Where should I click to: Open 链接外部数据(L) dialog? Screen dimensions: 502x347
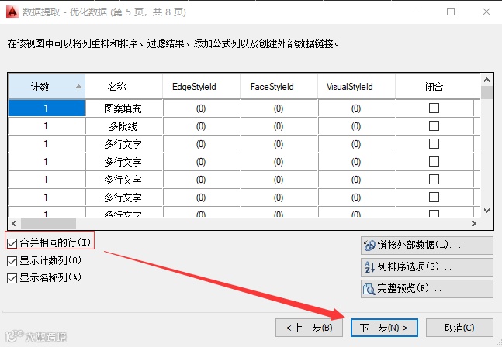click(427, 246)
